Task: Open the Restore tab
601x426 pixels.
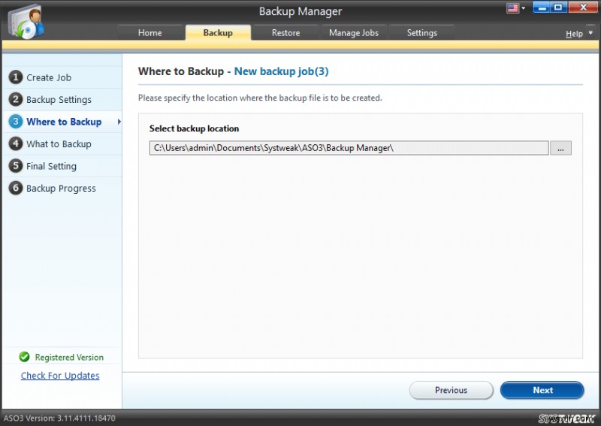Action: coord(286,32)
